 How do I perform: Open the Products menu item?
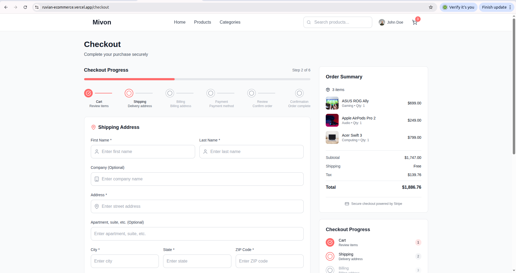pos(203,22)
